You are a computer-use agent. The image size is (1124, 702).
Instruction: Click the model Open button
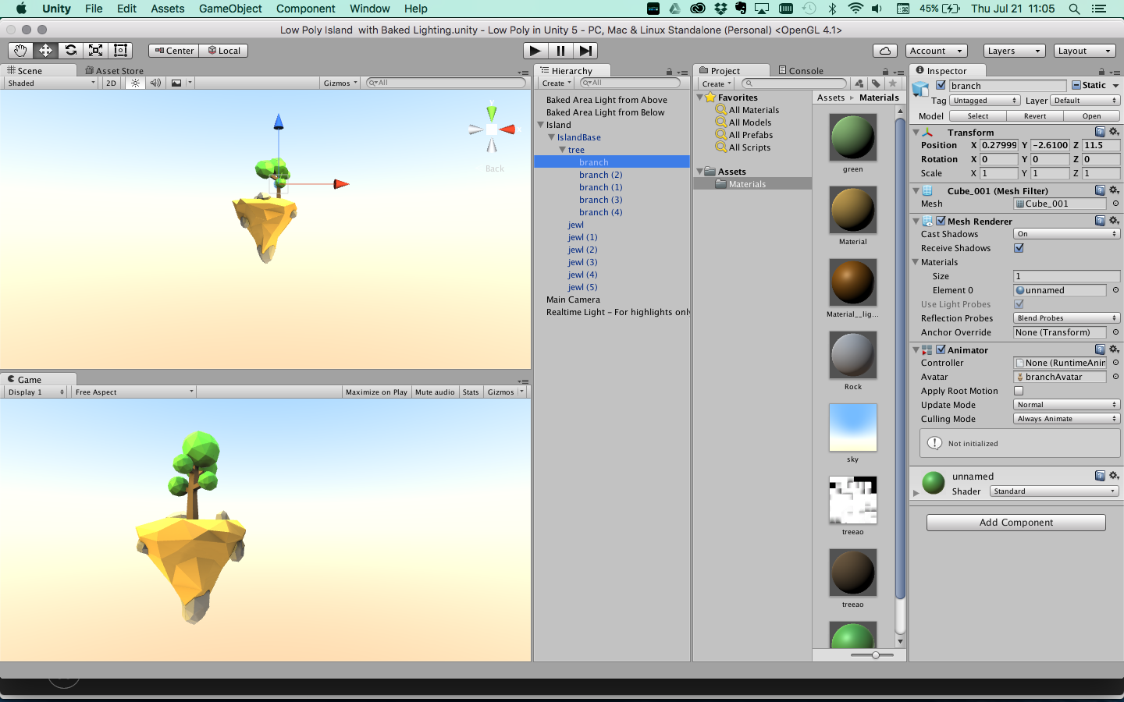click(1091, 116)
